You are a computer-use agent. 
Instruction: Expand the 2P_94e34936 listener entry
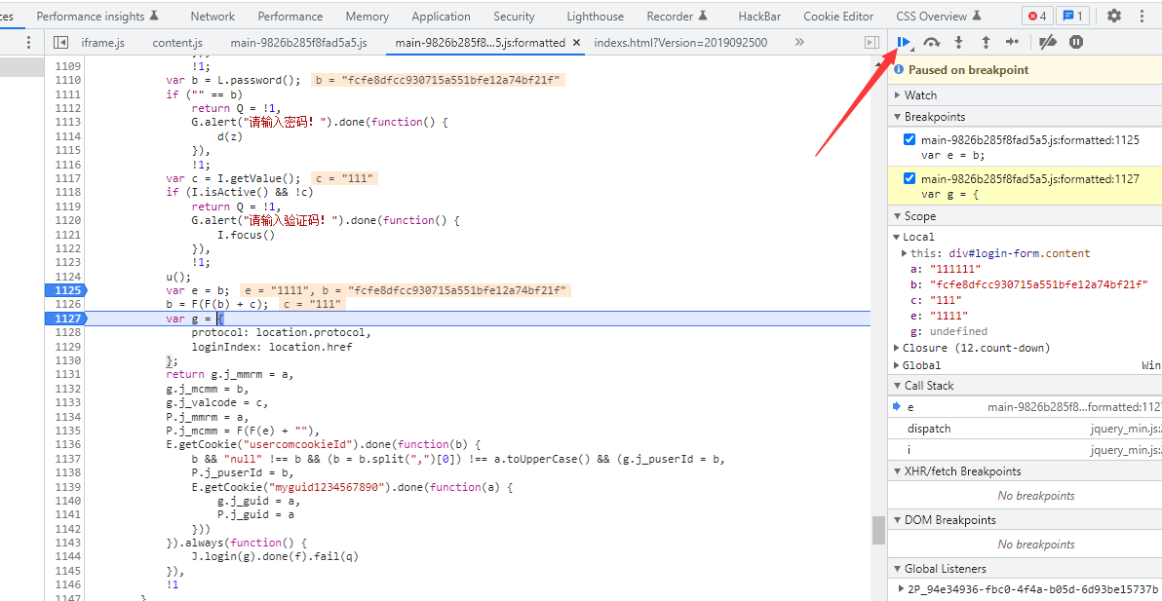click(901, 588)
